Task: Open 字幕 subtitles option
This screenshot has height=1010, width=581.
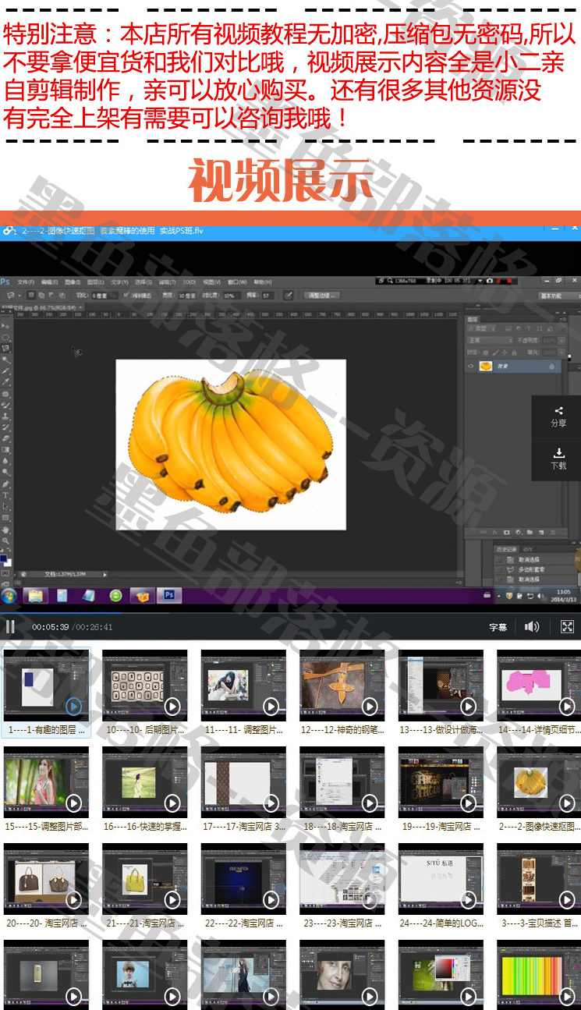Action: [498, 627]
